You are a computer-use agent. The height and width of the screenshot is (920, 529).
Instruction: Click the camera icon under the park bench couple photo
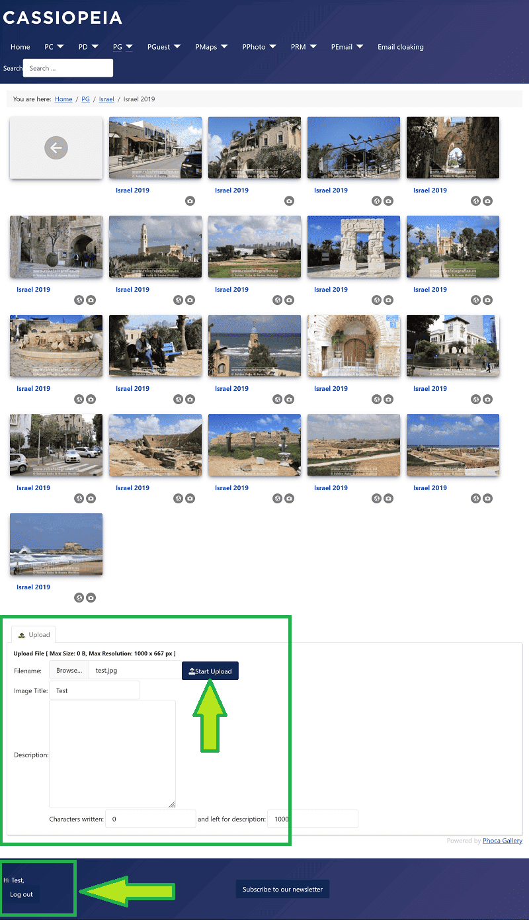tap(190, 399)
